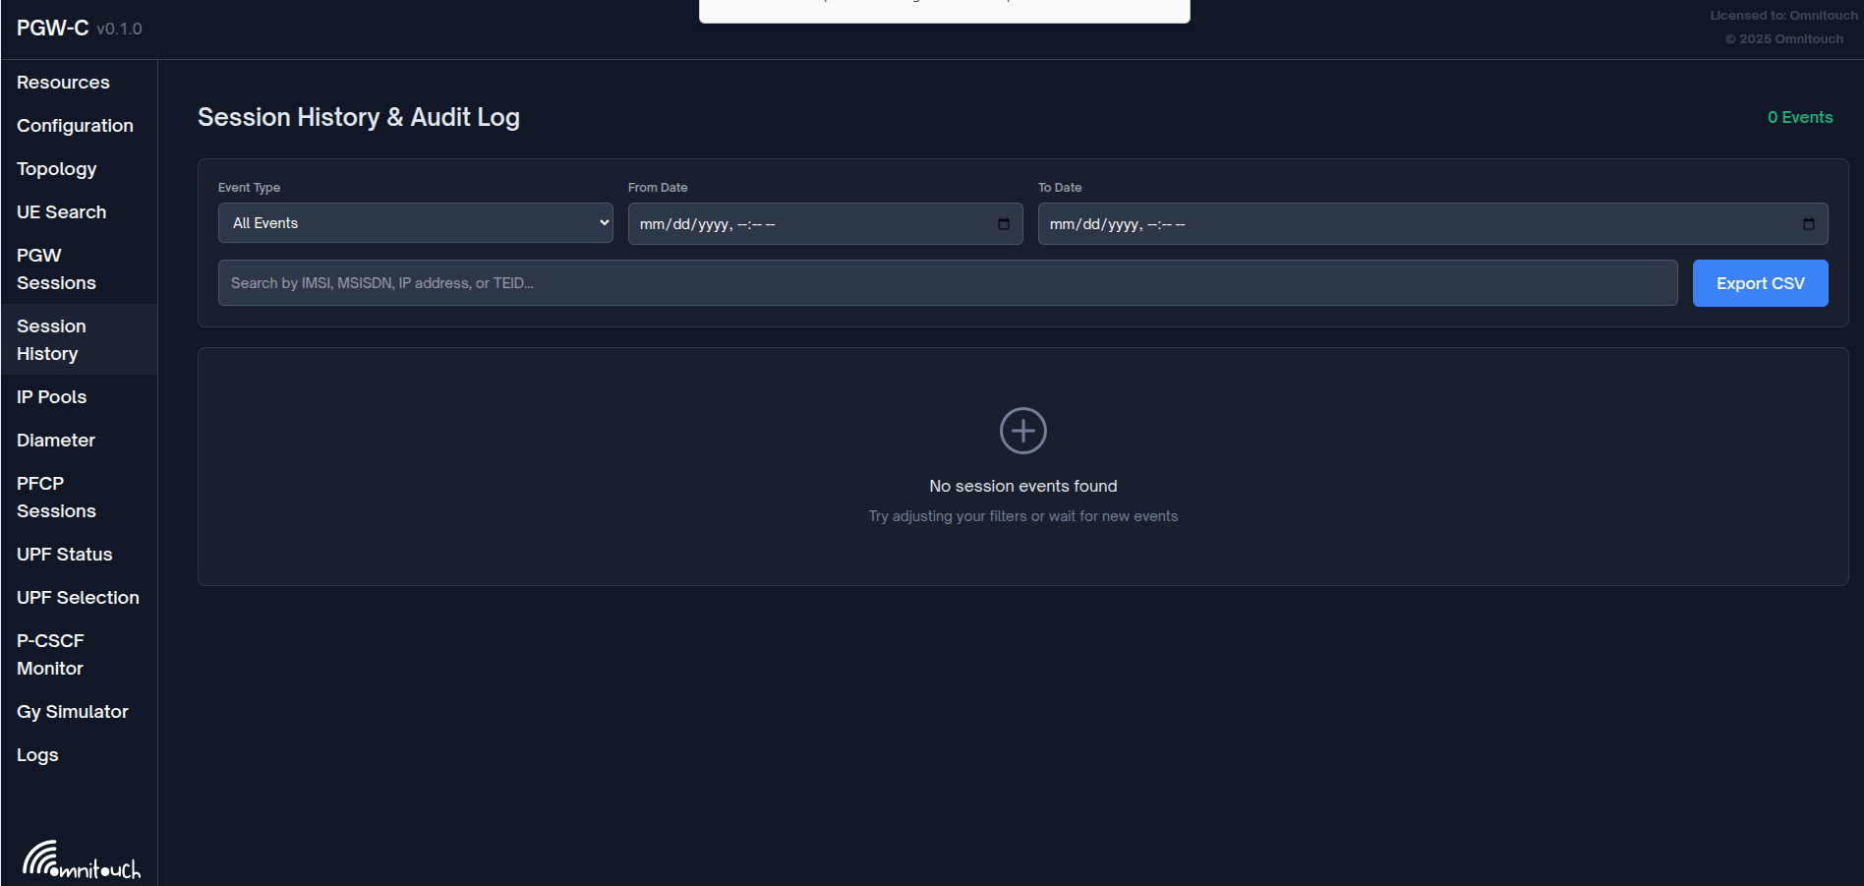Screen dimensions: 1864x886
Task: Open the From Date calendar picker icon
Action: click(1003, 224)
